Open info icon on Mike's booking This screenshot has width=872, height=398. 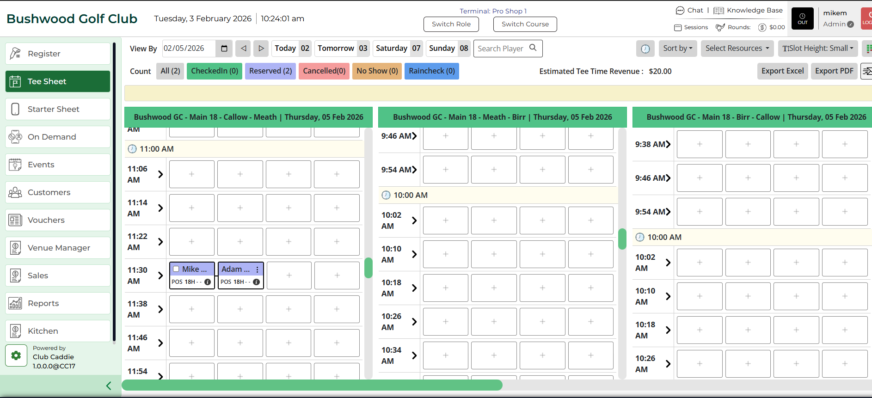[208, 282]
